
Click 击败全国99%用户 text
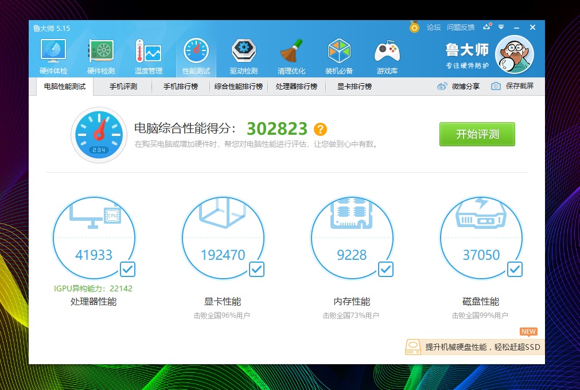[480, 315]
